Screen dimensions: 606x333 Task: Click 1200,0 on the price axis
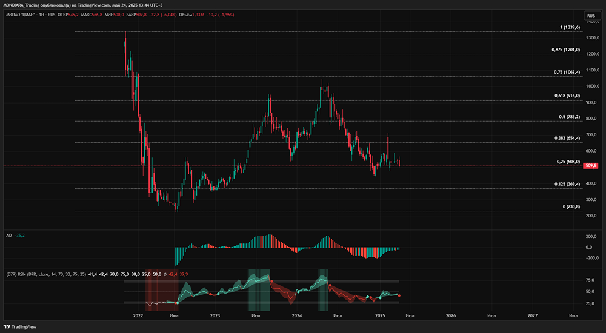click(x=592, y=54)
